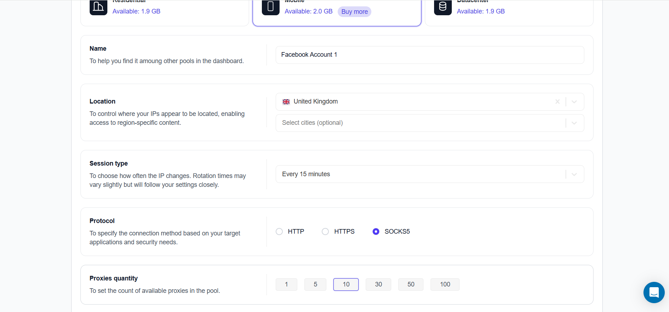Click the Session type heading
669x312 pixels.
coord(108,163)
